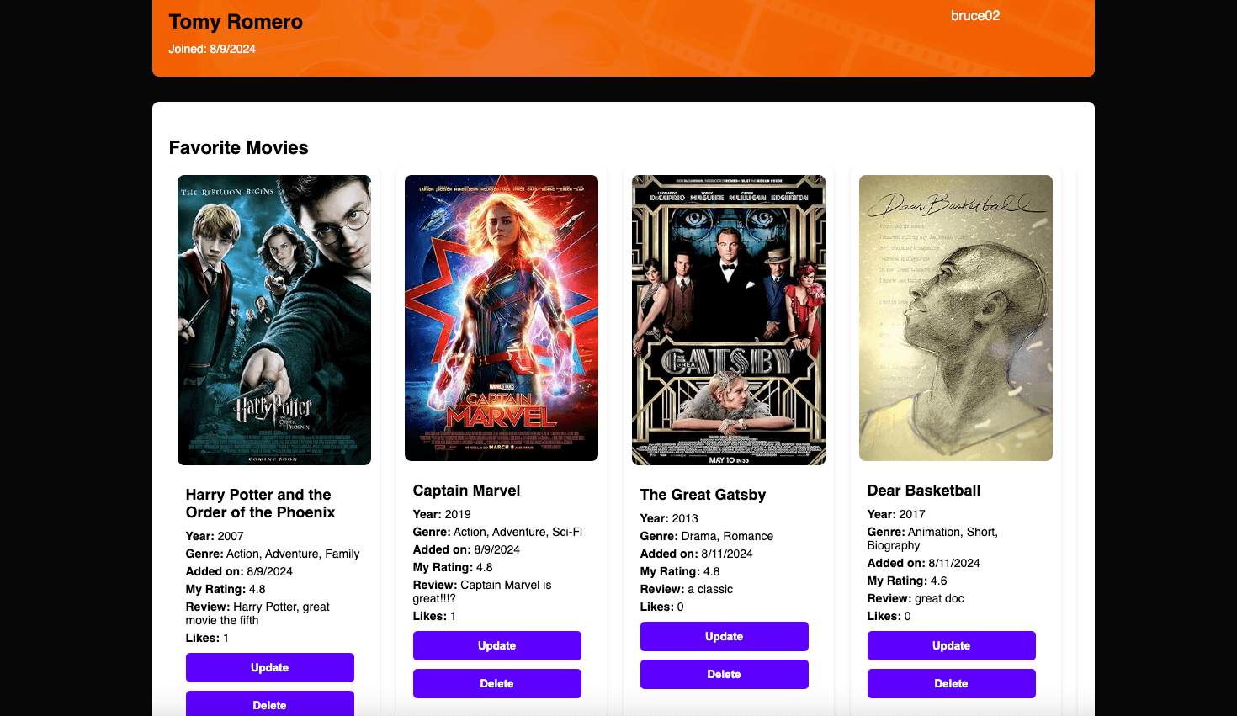Click the 'Review: Harry Potter, great movie' text

click(257, 613)
